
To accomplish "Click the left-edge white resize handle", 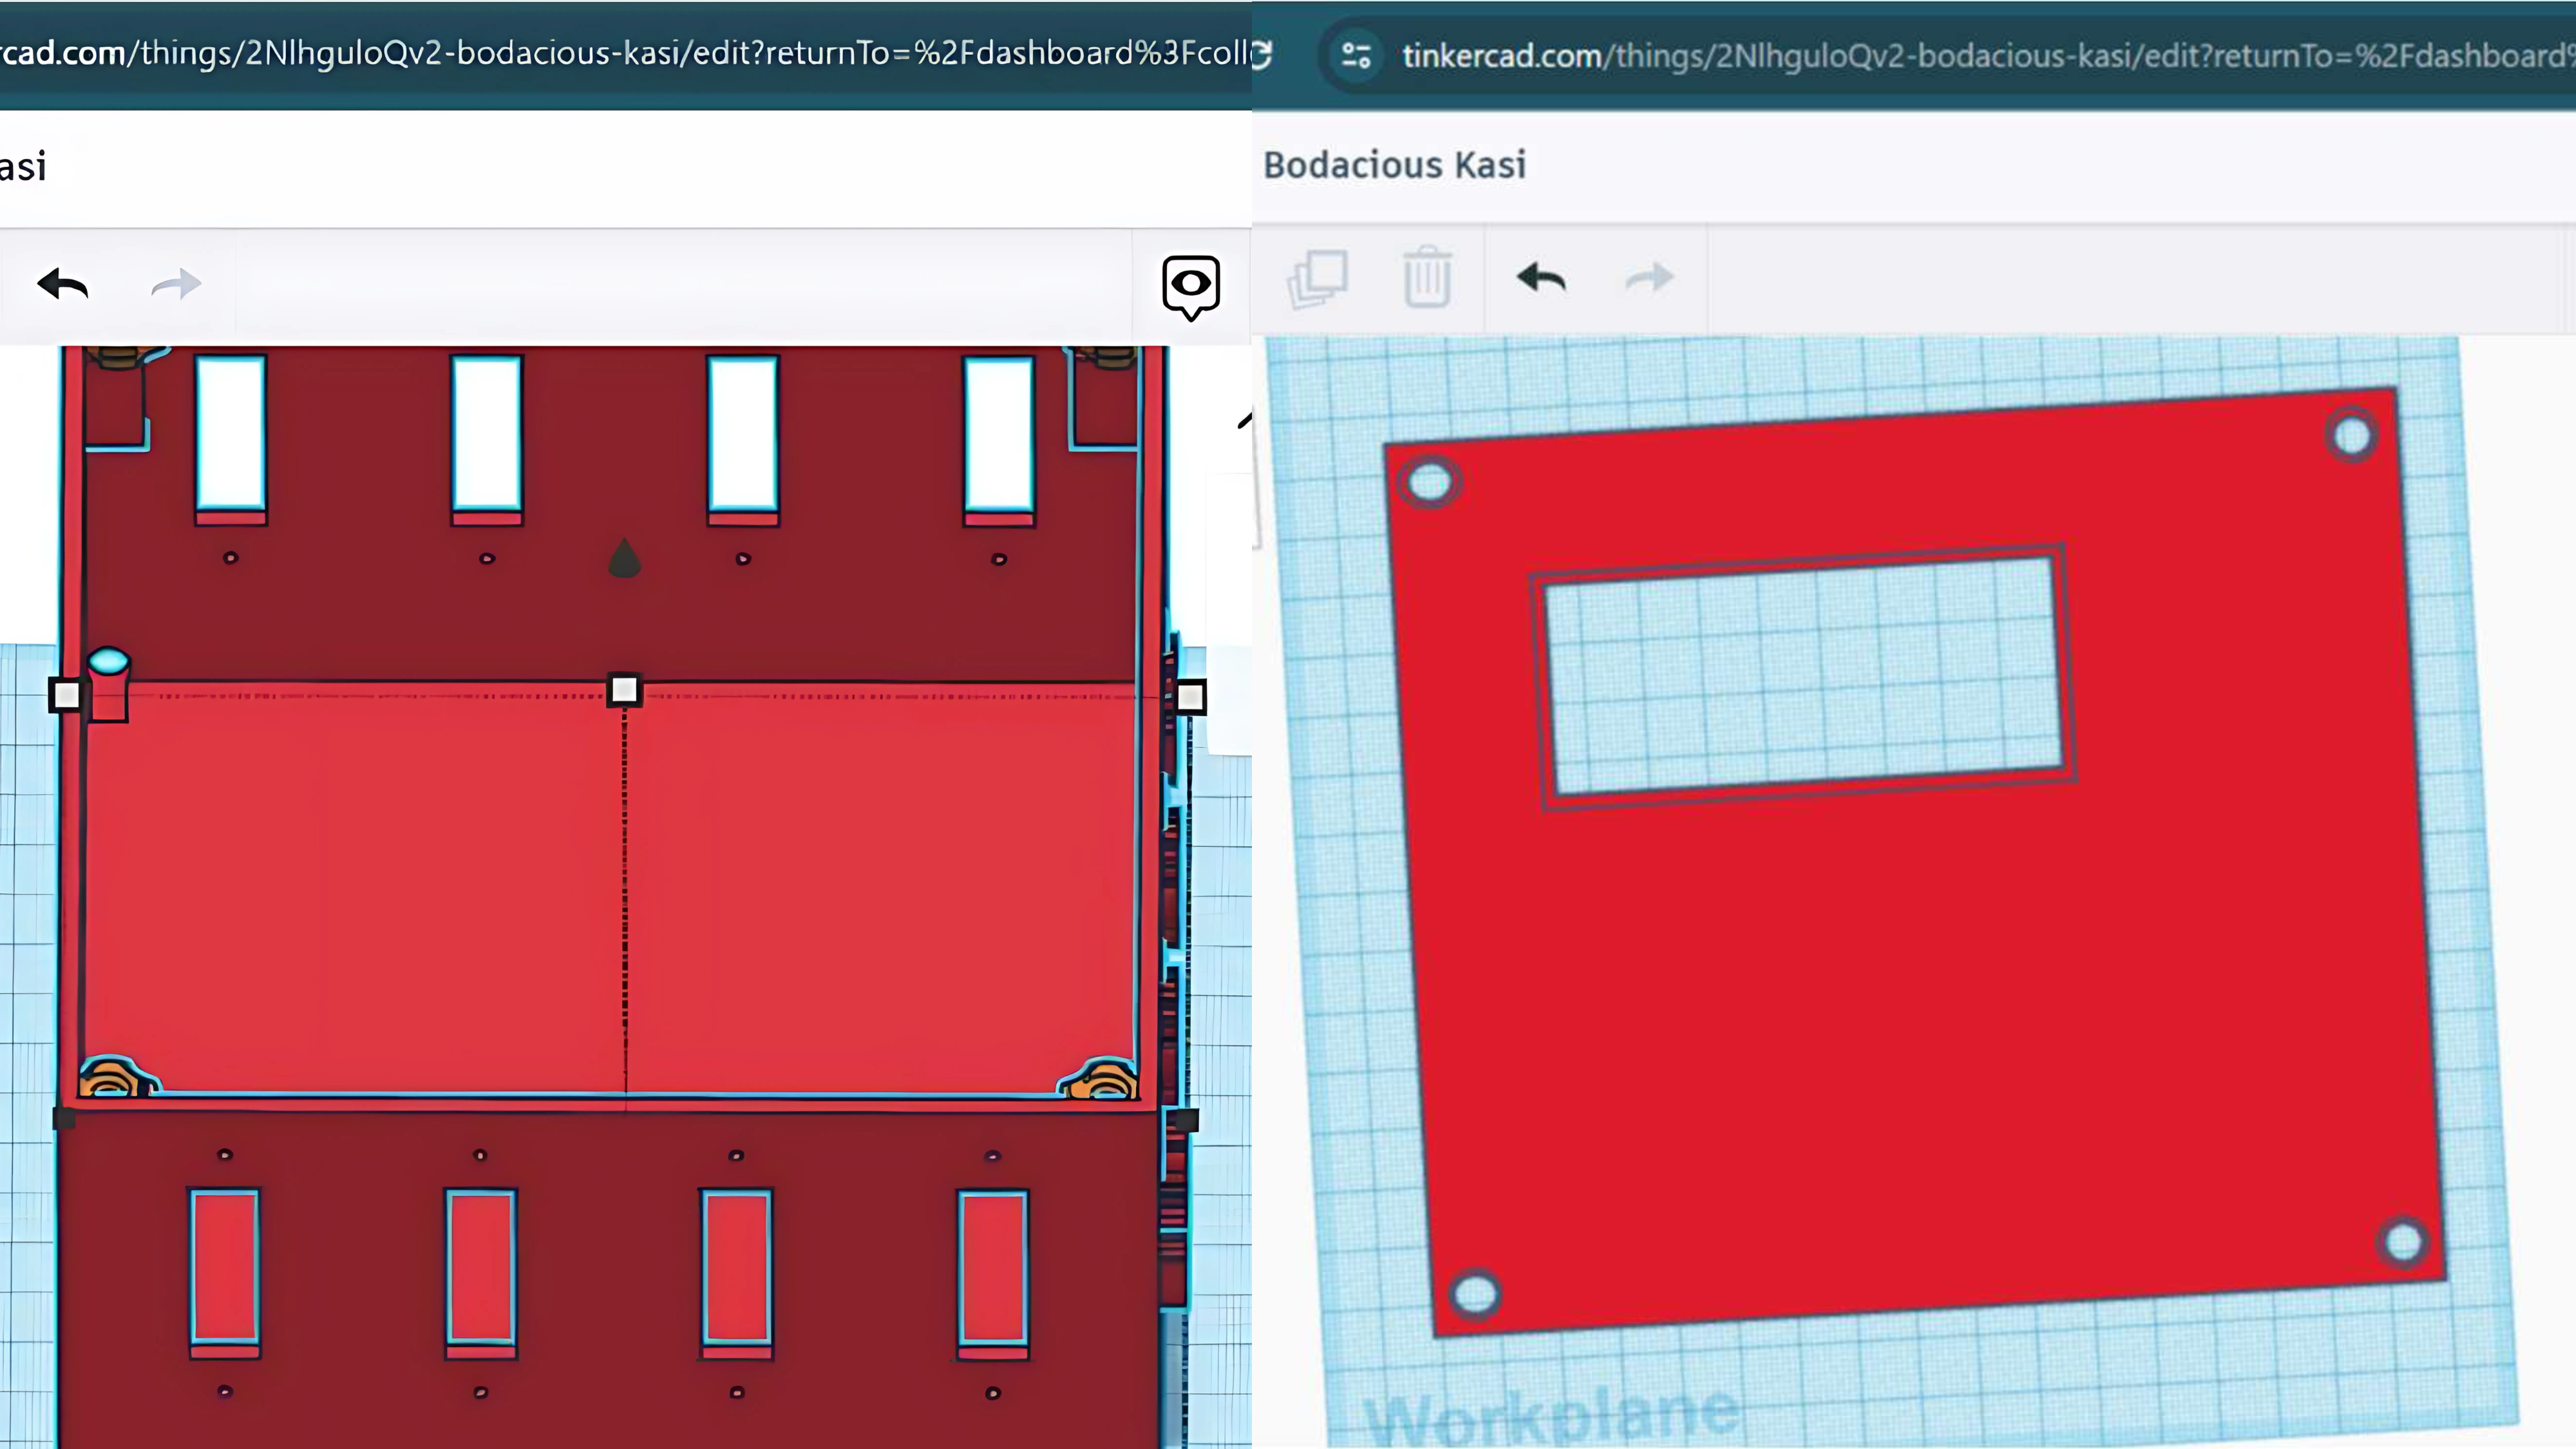I will click(66, 695).
